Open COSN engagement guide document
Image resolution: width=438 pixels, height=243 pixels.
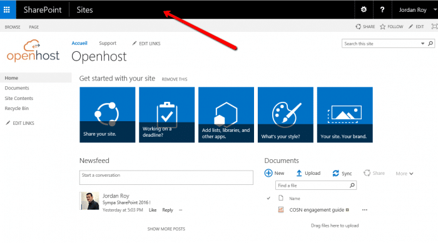(x=317, y=210)
